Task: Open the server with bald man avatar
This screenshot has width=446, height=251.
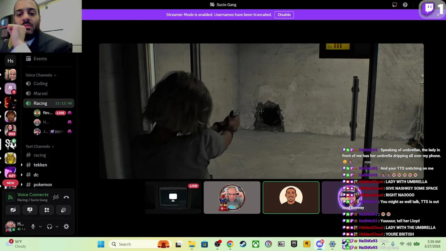Action: pos(10,75)
